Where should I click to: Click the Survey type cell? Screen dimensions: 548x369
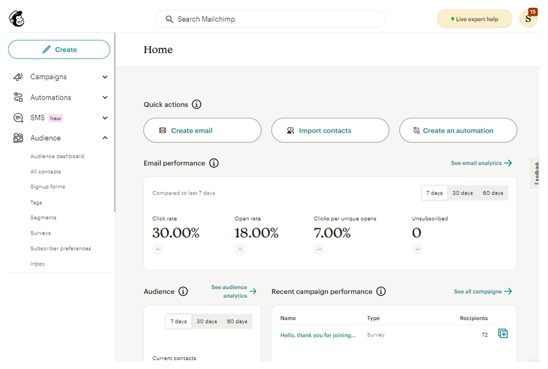(x=375, y=334)
